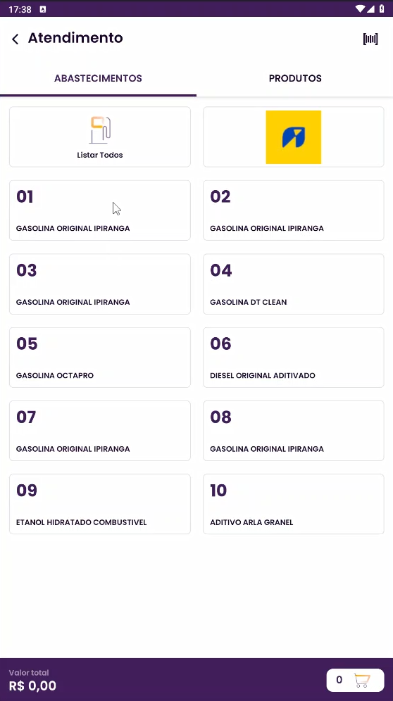Tap the battery status icon
The width and height of the screenshot is (393, 701).
pyautogui.click(x=381, y=8)
